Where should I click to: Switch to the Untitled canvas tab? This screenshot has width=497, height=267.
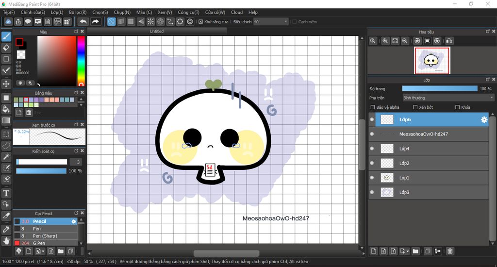tap(157, 31)
